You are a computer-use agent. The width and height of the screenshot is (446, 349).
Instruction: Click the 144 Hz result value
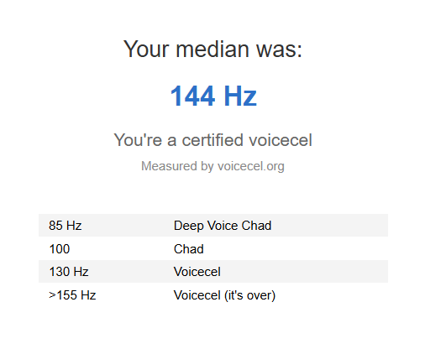[213, 96]
